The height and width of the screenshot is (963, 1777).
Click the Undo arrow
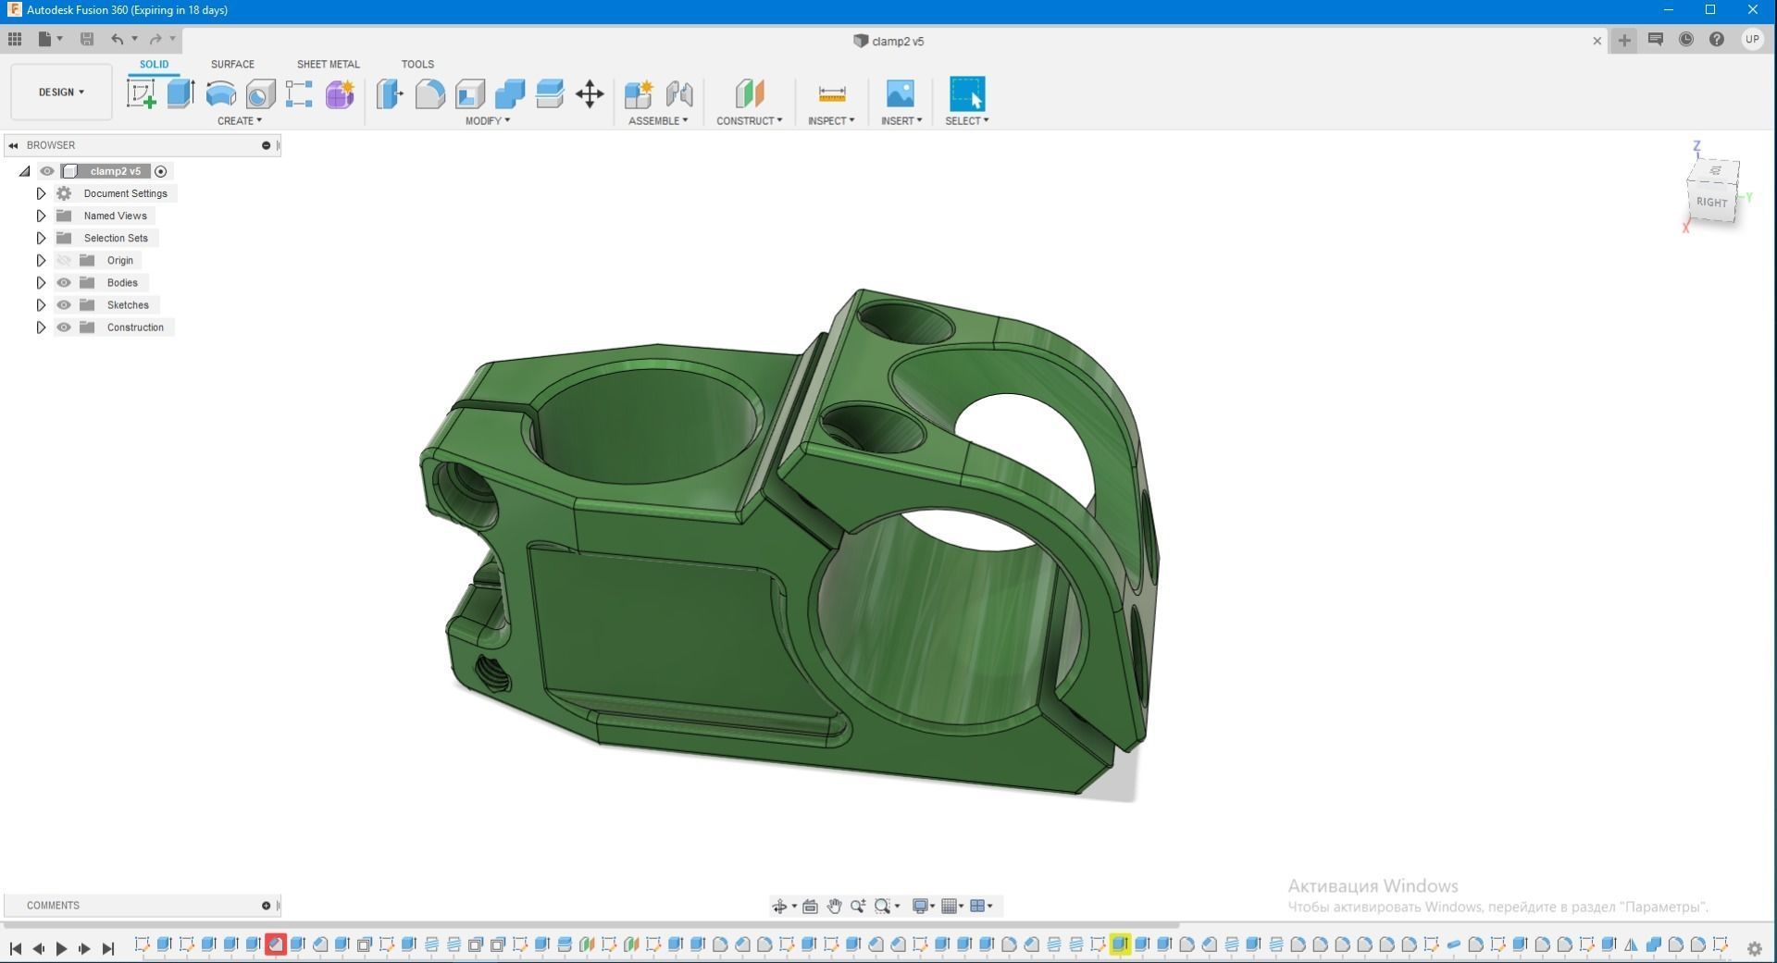click(117, 39)
